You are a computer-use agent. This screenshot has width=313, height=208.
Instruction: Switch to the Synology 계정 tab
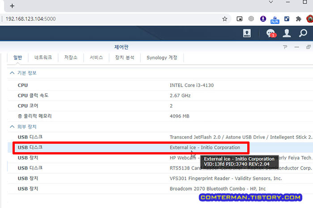[162, 58]
